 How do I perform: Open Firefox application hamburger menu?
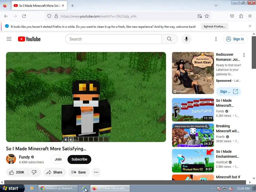(250, 16)
